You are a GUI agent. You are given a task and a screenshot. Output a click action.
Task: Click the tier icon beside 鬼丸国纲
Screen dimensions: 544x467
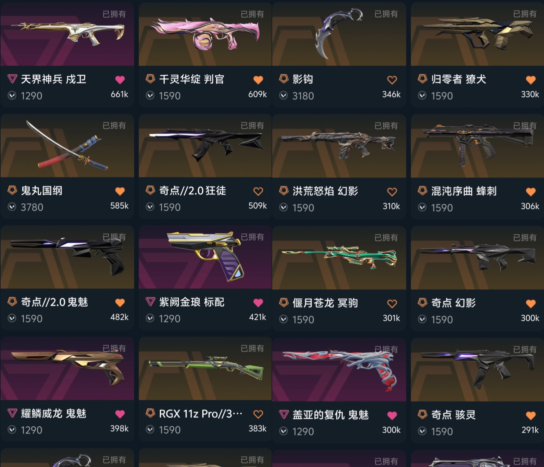coord(12,190)
